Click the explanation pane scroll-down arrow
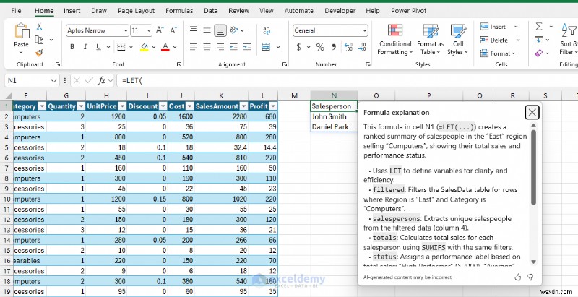 click(533, 262)
